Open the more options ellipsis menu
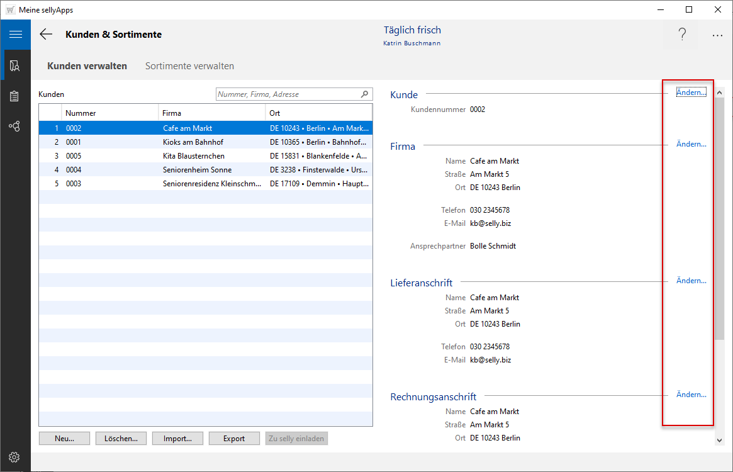The image size is (733, 472). coord(717,36)
